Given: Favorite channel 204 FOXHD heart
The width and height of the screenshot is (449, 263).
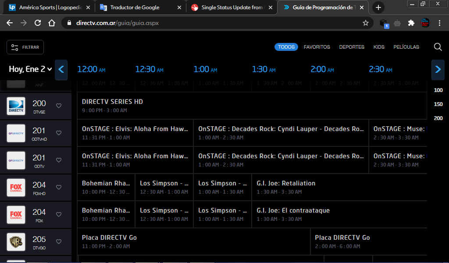Looking at the screenshot, I should click(59, 187).
